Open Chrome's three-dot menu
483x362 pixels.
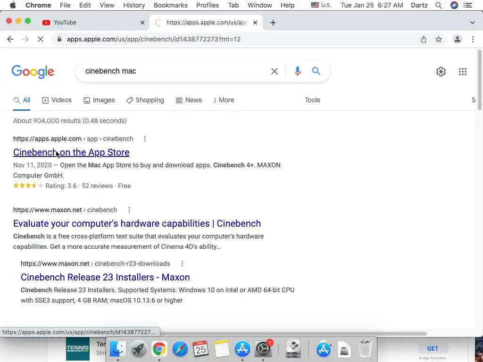pyautogui.click(x=473, y=39)
